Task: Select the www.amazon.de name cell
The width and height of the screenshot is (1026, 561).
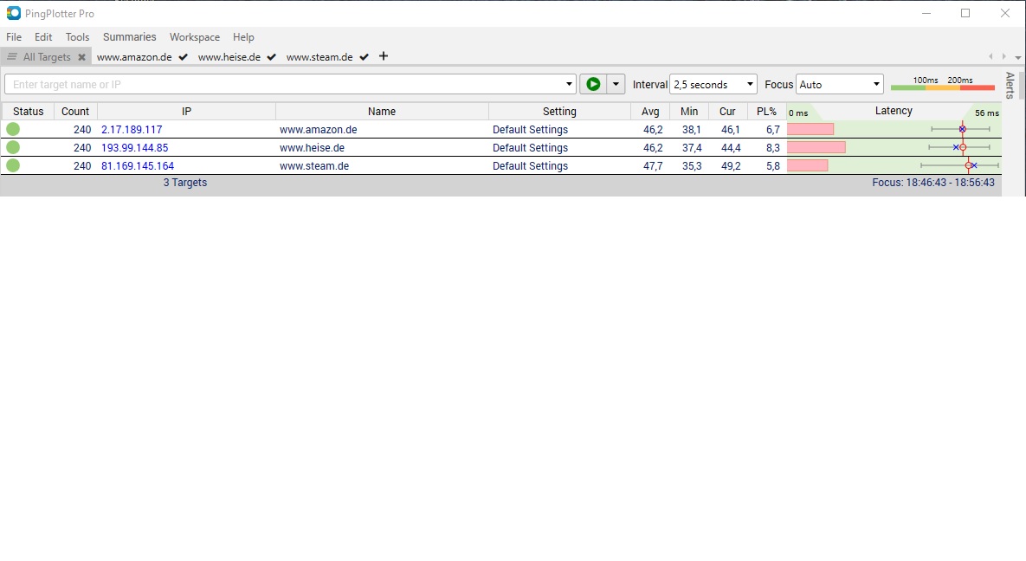Action: pos(318,130)
